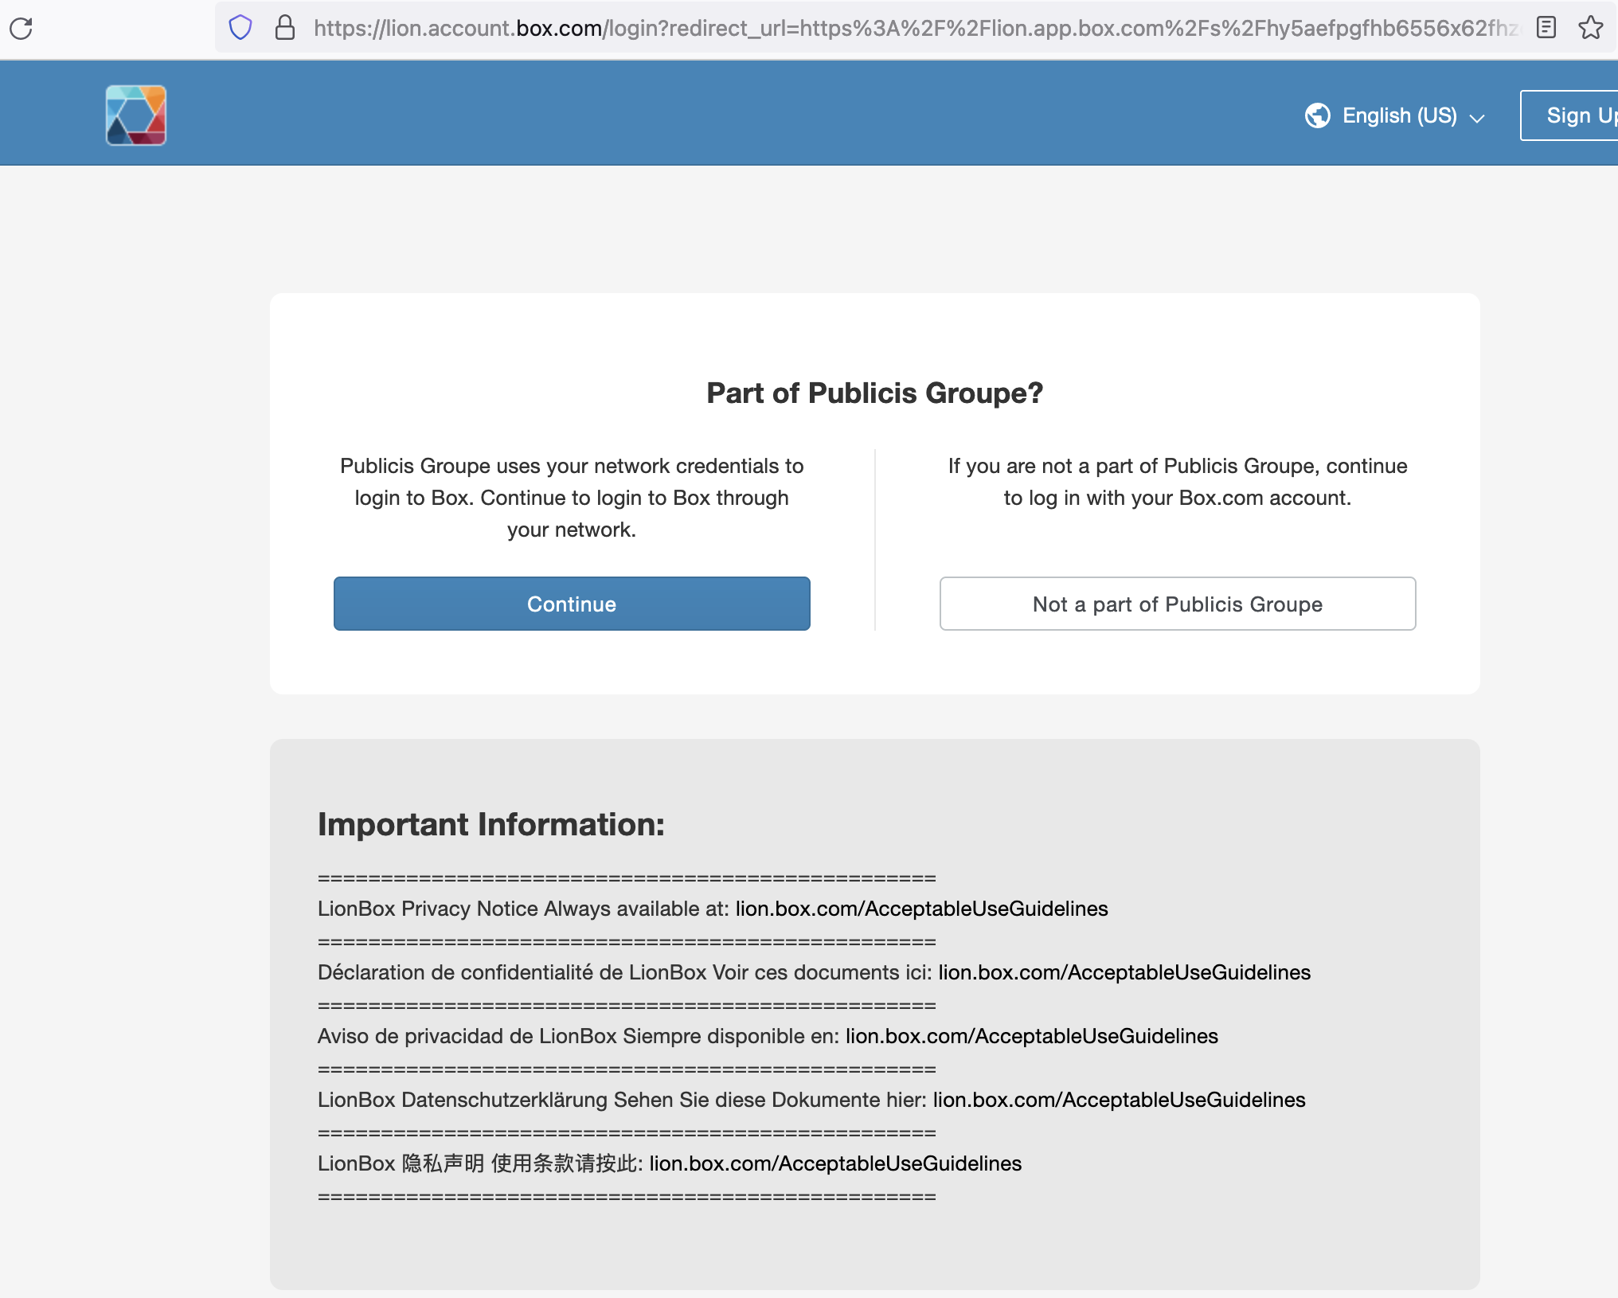Image resolution: width=1618 pixels, height=1298 pixels.
Task: Click the padlock site security icon
Action: (x=284, y=28)
